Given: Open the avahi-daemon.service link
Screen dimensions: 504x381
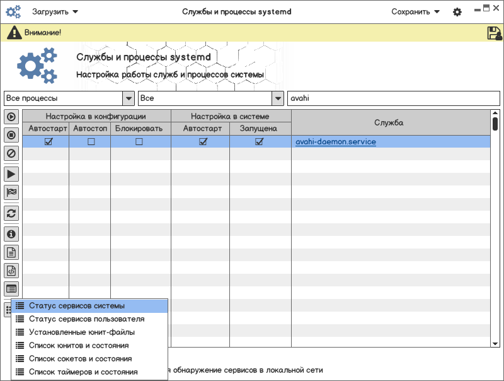Looking at the screenshot, I should 336,142.
